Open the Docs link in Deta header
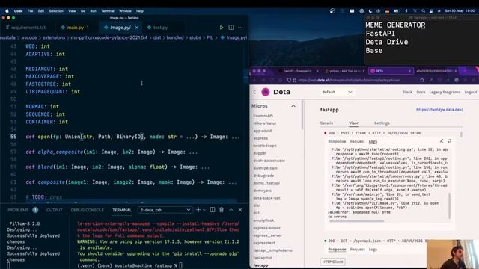 click(421, 92)
